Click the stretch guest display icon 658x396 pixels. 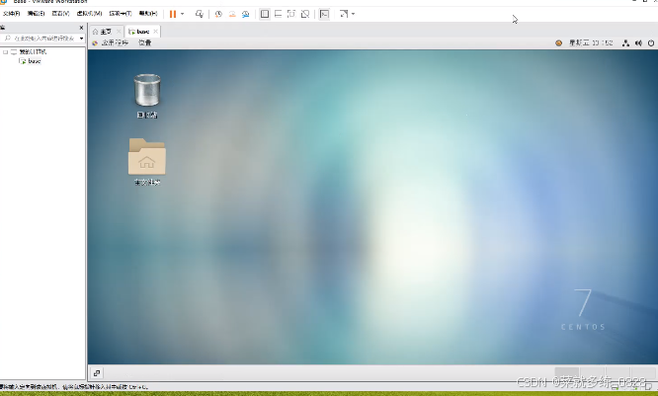344,14
